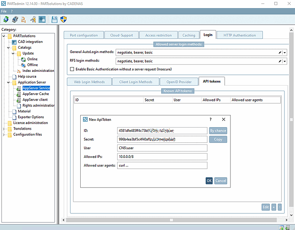
Task: Click the vertical scrollbar up arrow
Action: [x=291, y=30]
